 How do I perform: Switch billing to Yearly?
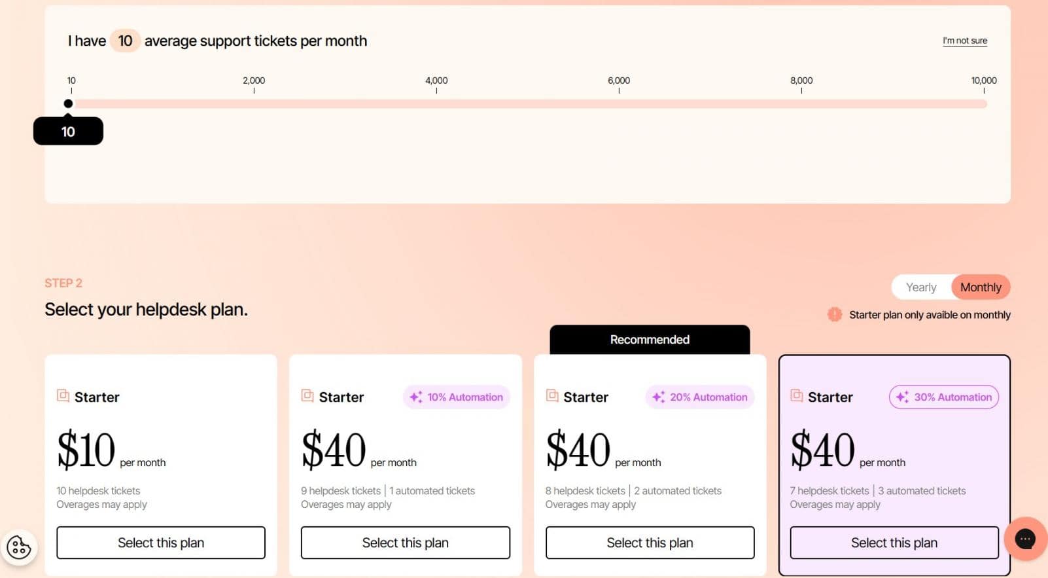[920, 287]
